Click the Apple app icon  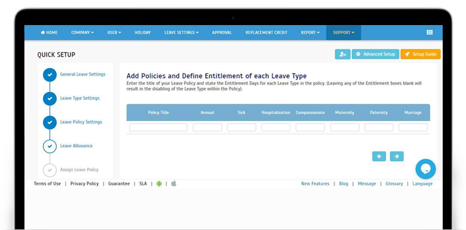174,183
